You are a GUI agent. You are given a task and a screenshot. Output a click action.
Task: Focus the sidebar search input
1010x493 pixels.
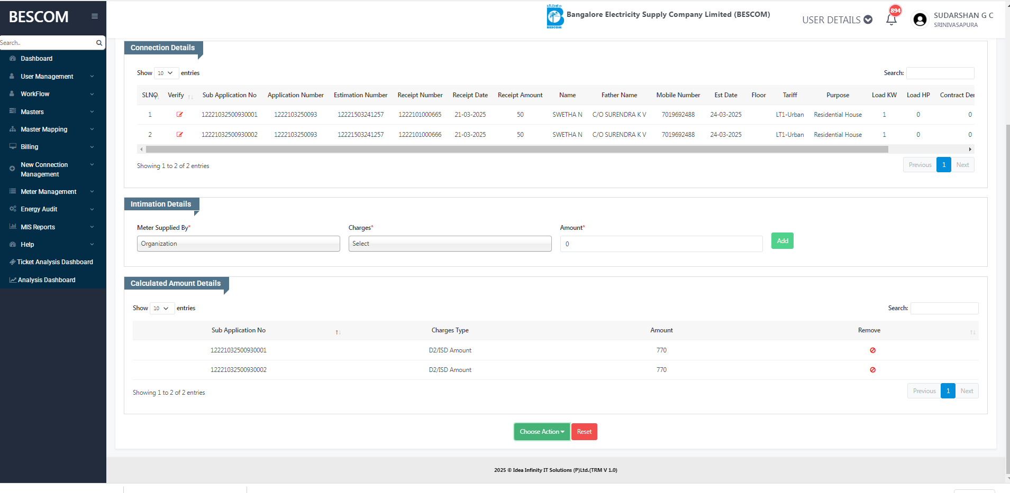pyautogui.click(x=47, y=43)
